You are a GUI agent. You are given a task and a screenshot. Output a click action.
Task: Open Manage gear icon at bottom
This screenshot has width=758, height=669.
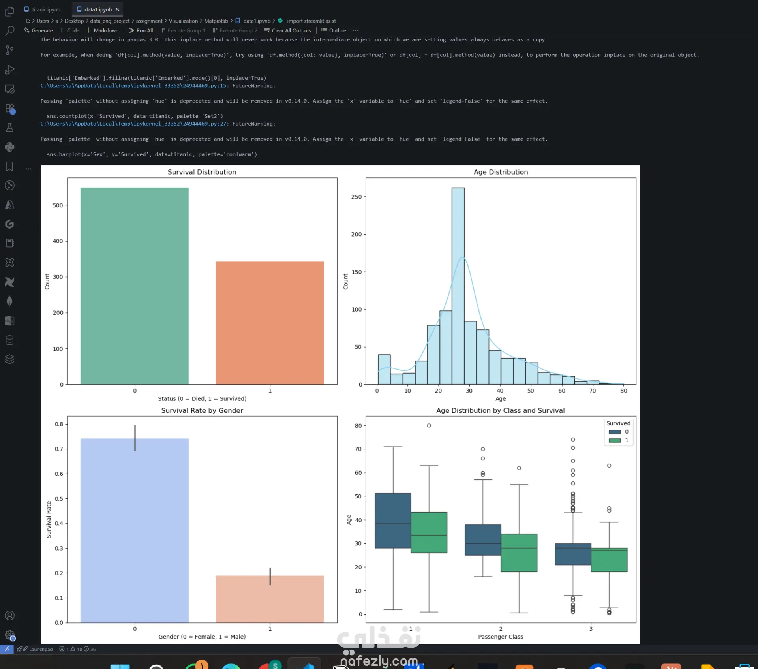[x=9, y=635]
